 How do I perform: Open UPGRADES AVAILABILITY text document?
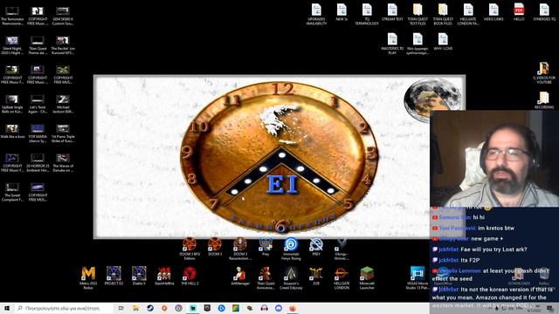coord(316,14)
